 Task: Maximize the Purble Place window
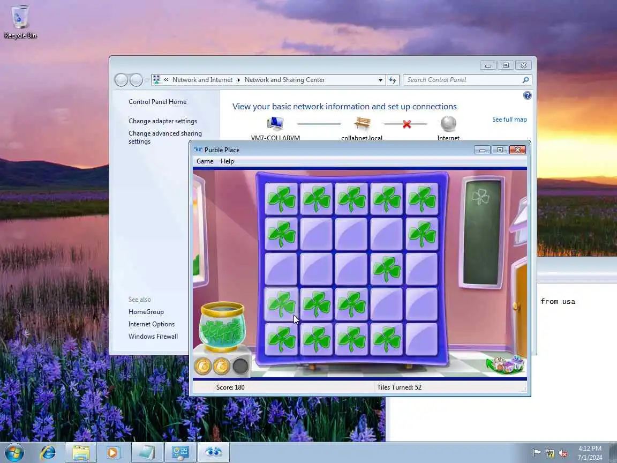click(x=500, y=150)
